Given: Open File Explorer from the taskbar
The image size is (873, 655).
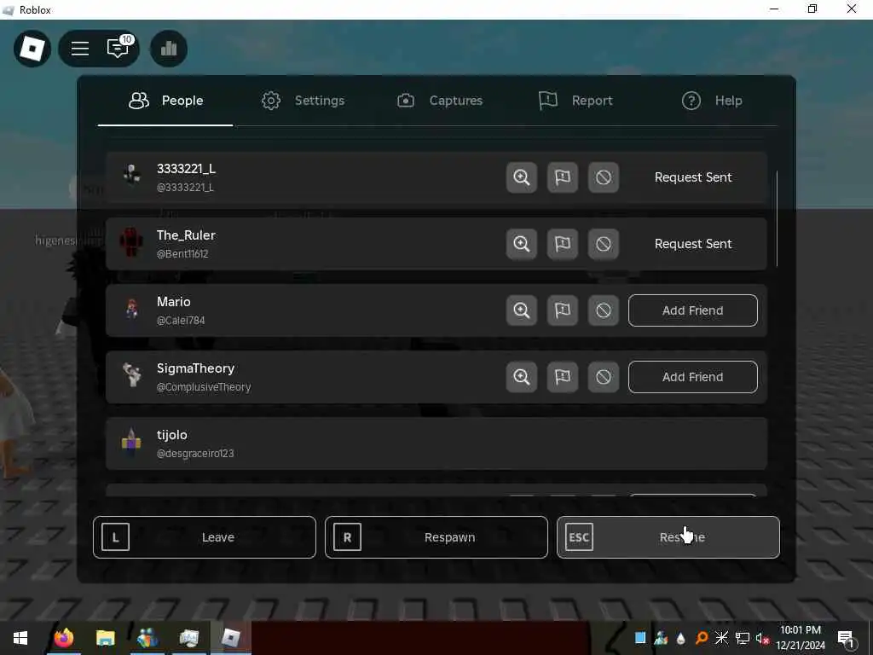Looking at the screenshot, I should (x=105, y=638).
